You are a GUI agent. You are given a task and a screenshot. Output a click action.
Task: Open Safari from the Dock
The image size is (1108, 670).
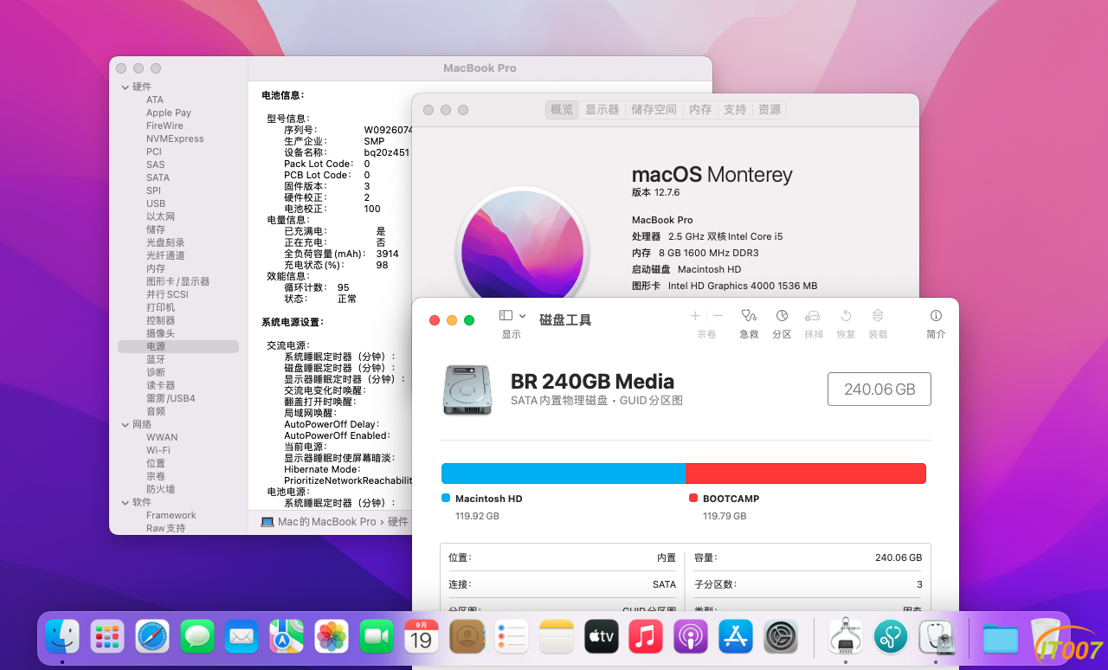pyautogui.click(x=152, y=637)
